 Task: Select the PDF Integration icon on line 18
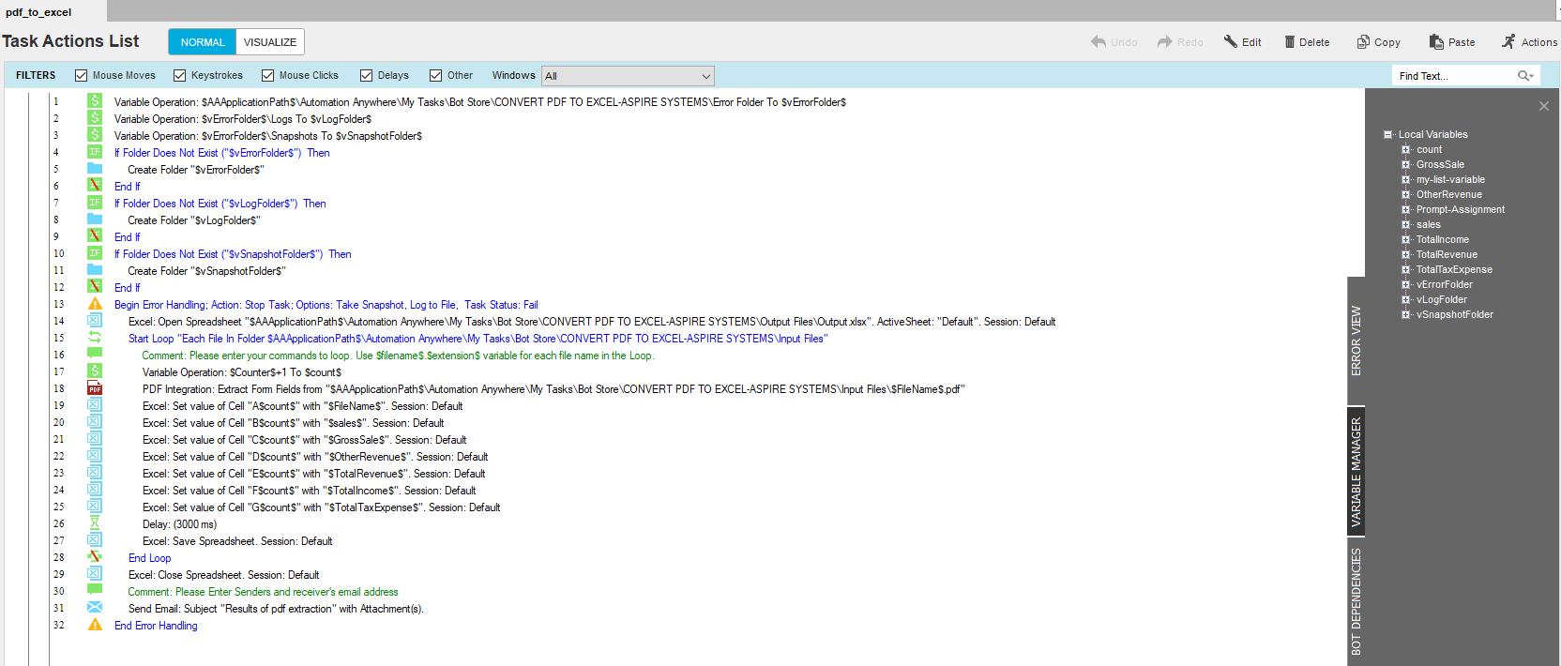click(x=95, y=388)
